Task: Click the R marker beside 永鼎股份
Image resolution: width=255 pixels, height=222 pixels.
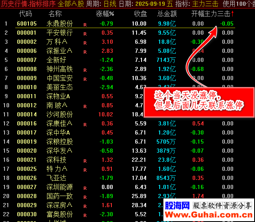Action: pyautogui.click(x=85, y=24)
